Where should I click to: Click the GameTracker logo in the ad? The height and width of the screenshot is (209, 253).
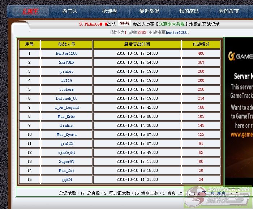[240, 57]
